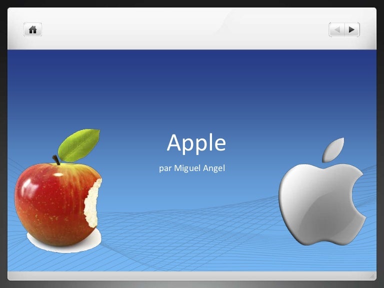Click the home icon button
This screenshot has height=288, width=384.
[32, 29]
